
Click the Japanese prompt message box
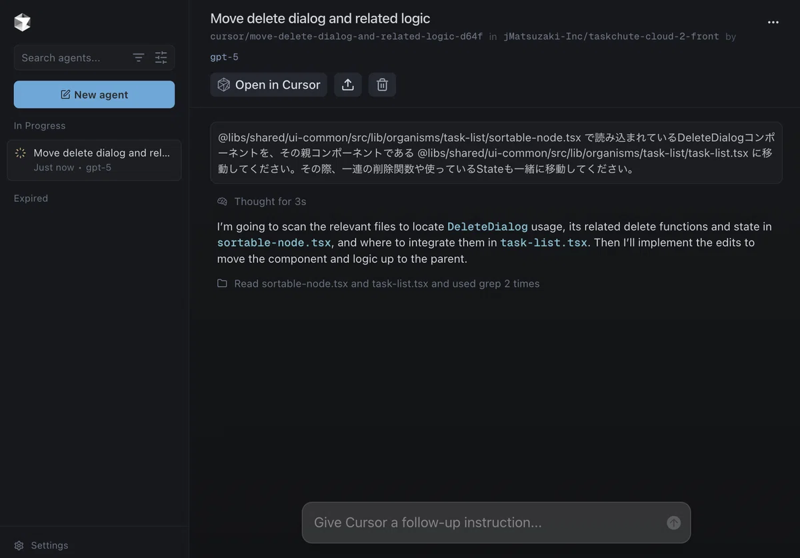496,152
